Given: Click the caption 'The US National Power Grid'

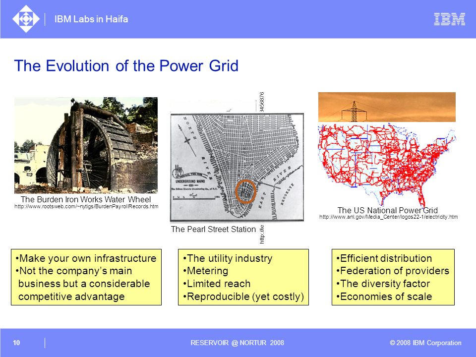Looking at the screenshot, I should (388, 210).
